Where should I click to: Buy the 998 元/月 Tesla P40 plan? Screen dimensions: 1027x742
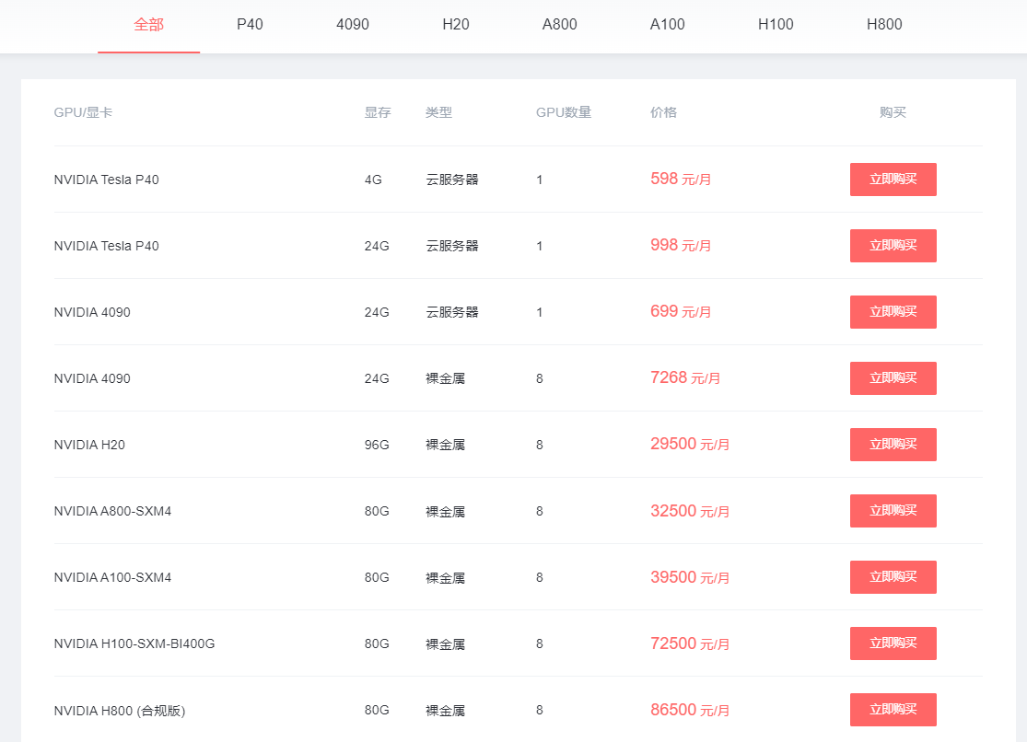(893, 246)
